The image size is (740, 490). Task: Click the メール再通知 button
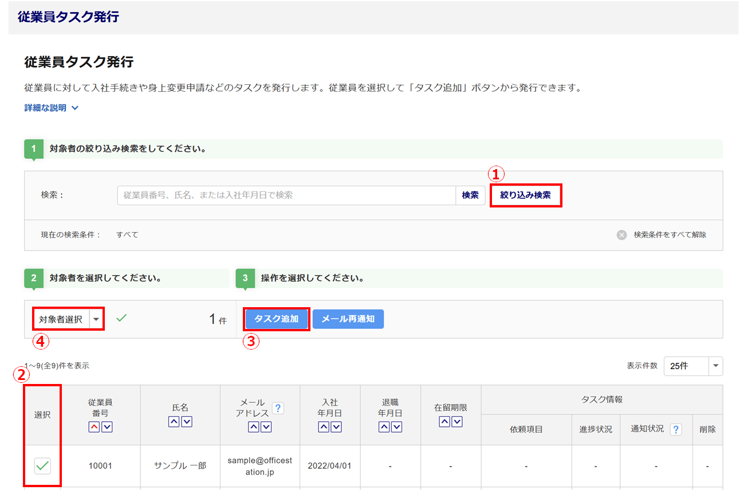click(x=348, y=319)
